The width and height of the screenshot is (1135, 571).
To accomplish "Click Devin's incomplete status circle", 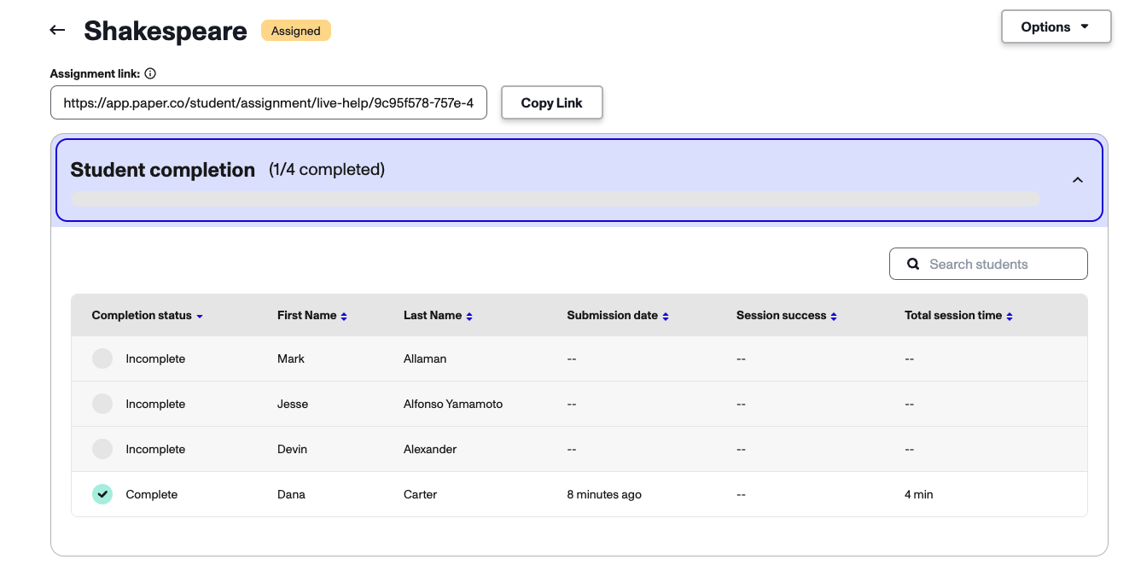I will [102, 449].
